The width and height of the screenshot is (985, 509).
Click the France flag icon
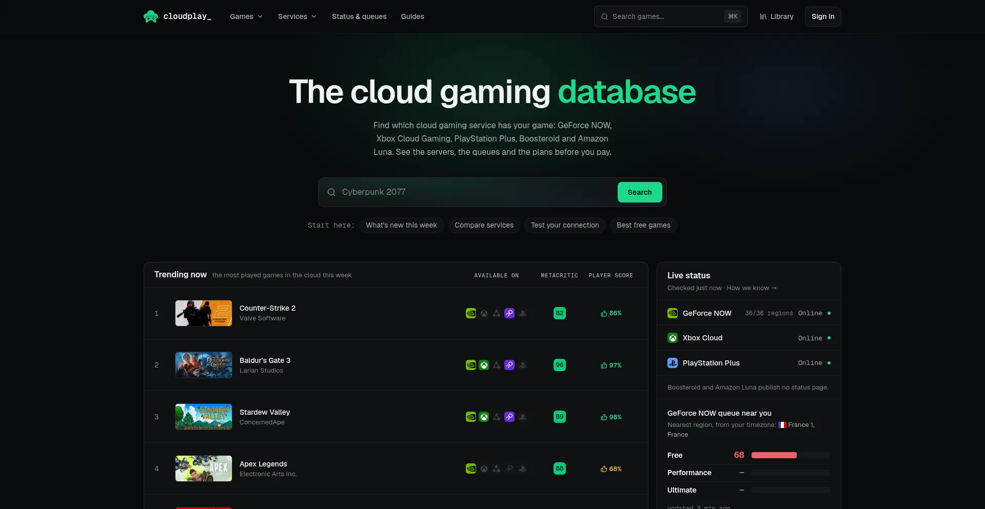(x=782, y=425)
